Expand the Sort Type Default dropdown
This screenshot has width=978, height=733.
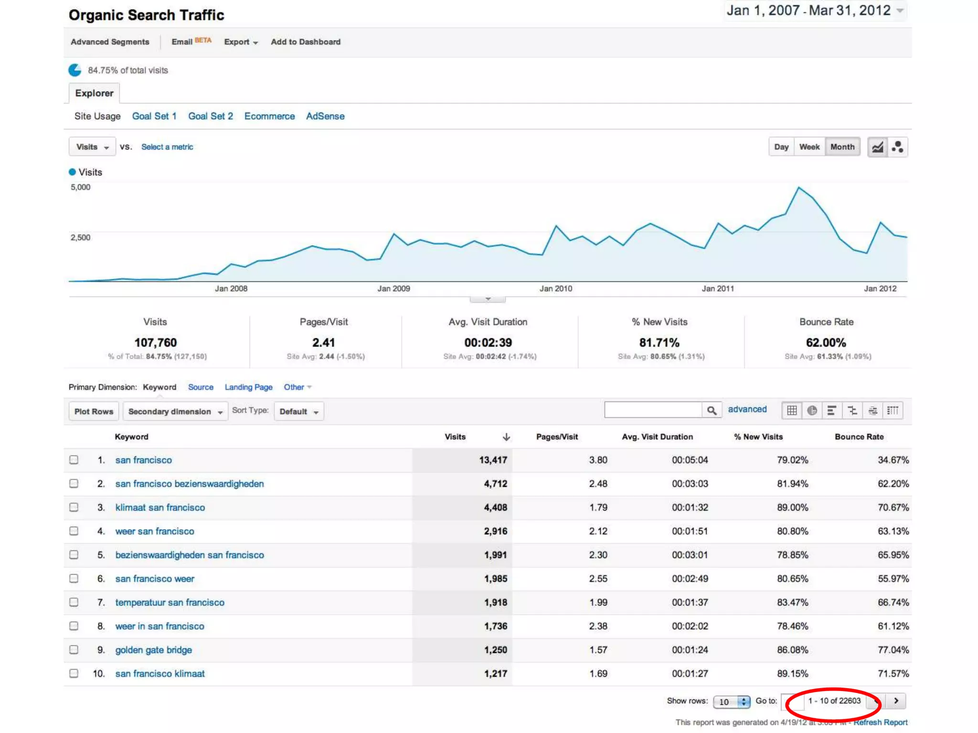pyautogui.click(x=299, y=411)
